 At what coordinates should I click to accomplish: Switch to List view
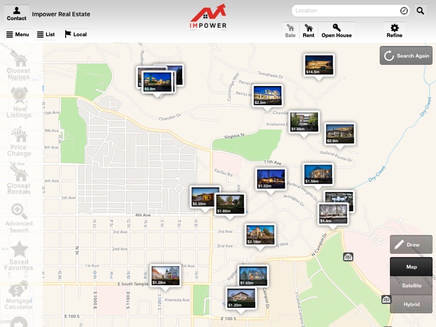[x=46, y=34]
